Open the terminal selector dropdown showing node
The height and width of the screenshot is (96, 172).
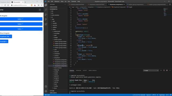[x=151, y=70]
